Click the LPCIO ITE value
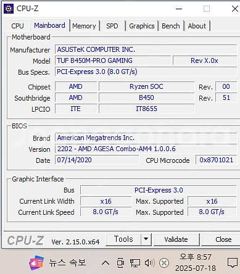The height and width of the screenshot is (274, 240). 76,109
